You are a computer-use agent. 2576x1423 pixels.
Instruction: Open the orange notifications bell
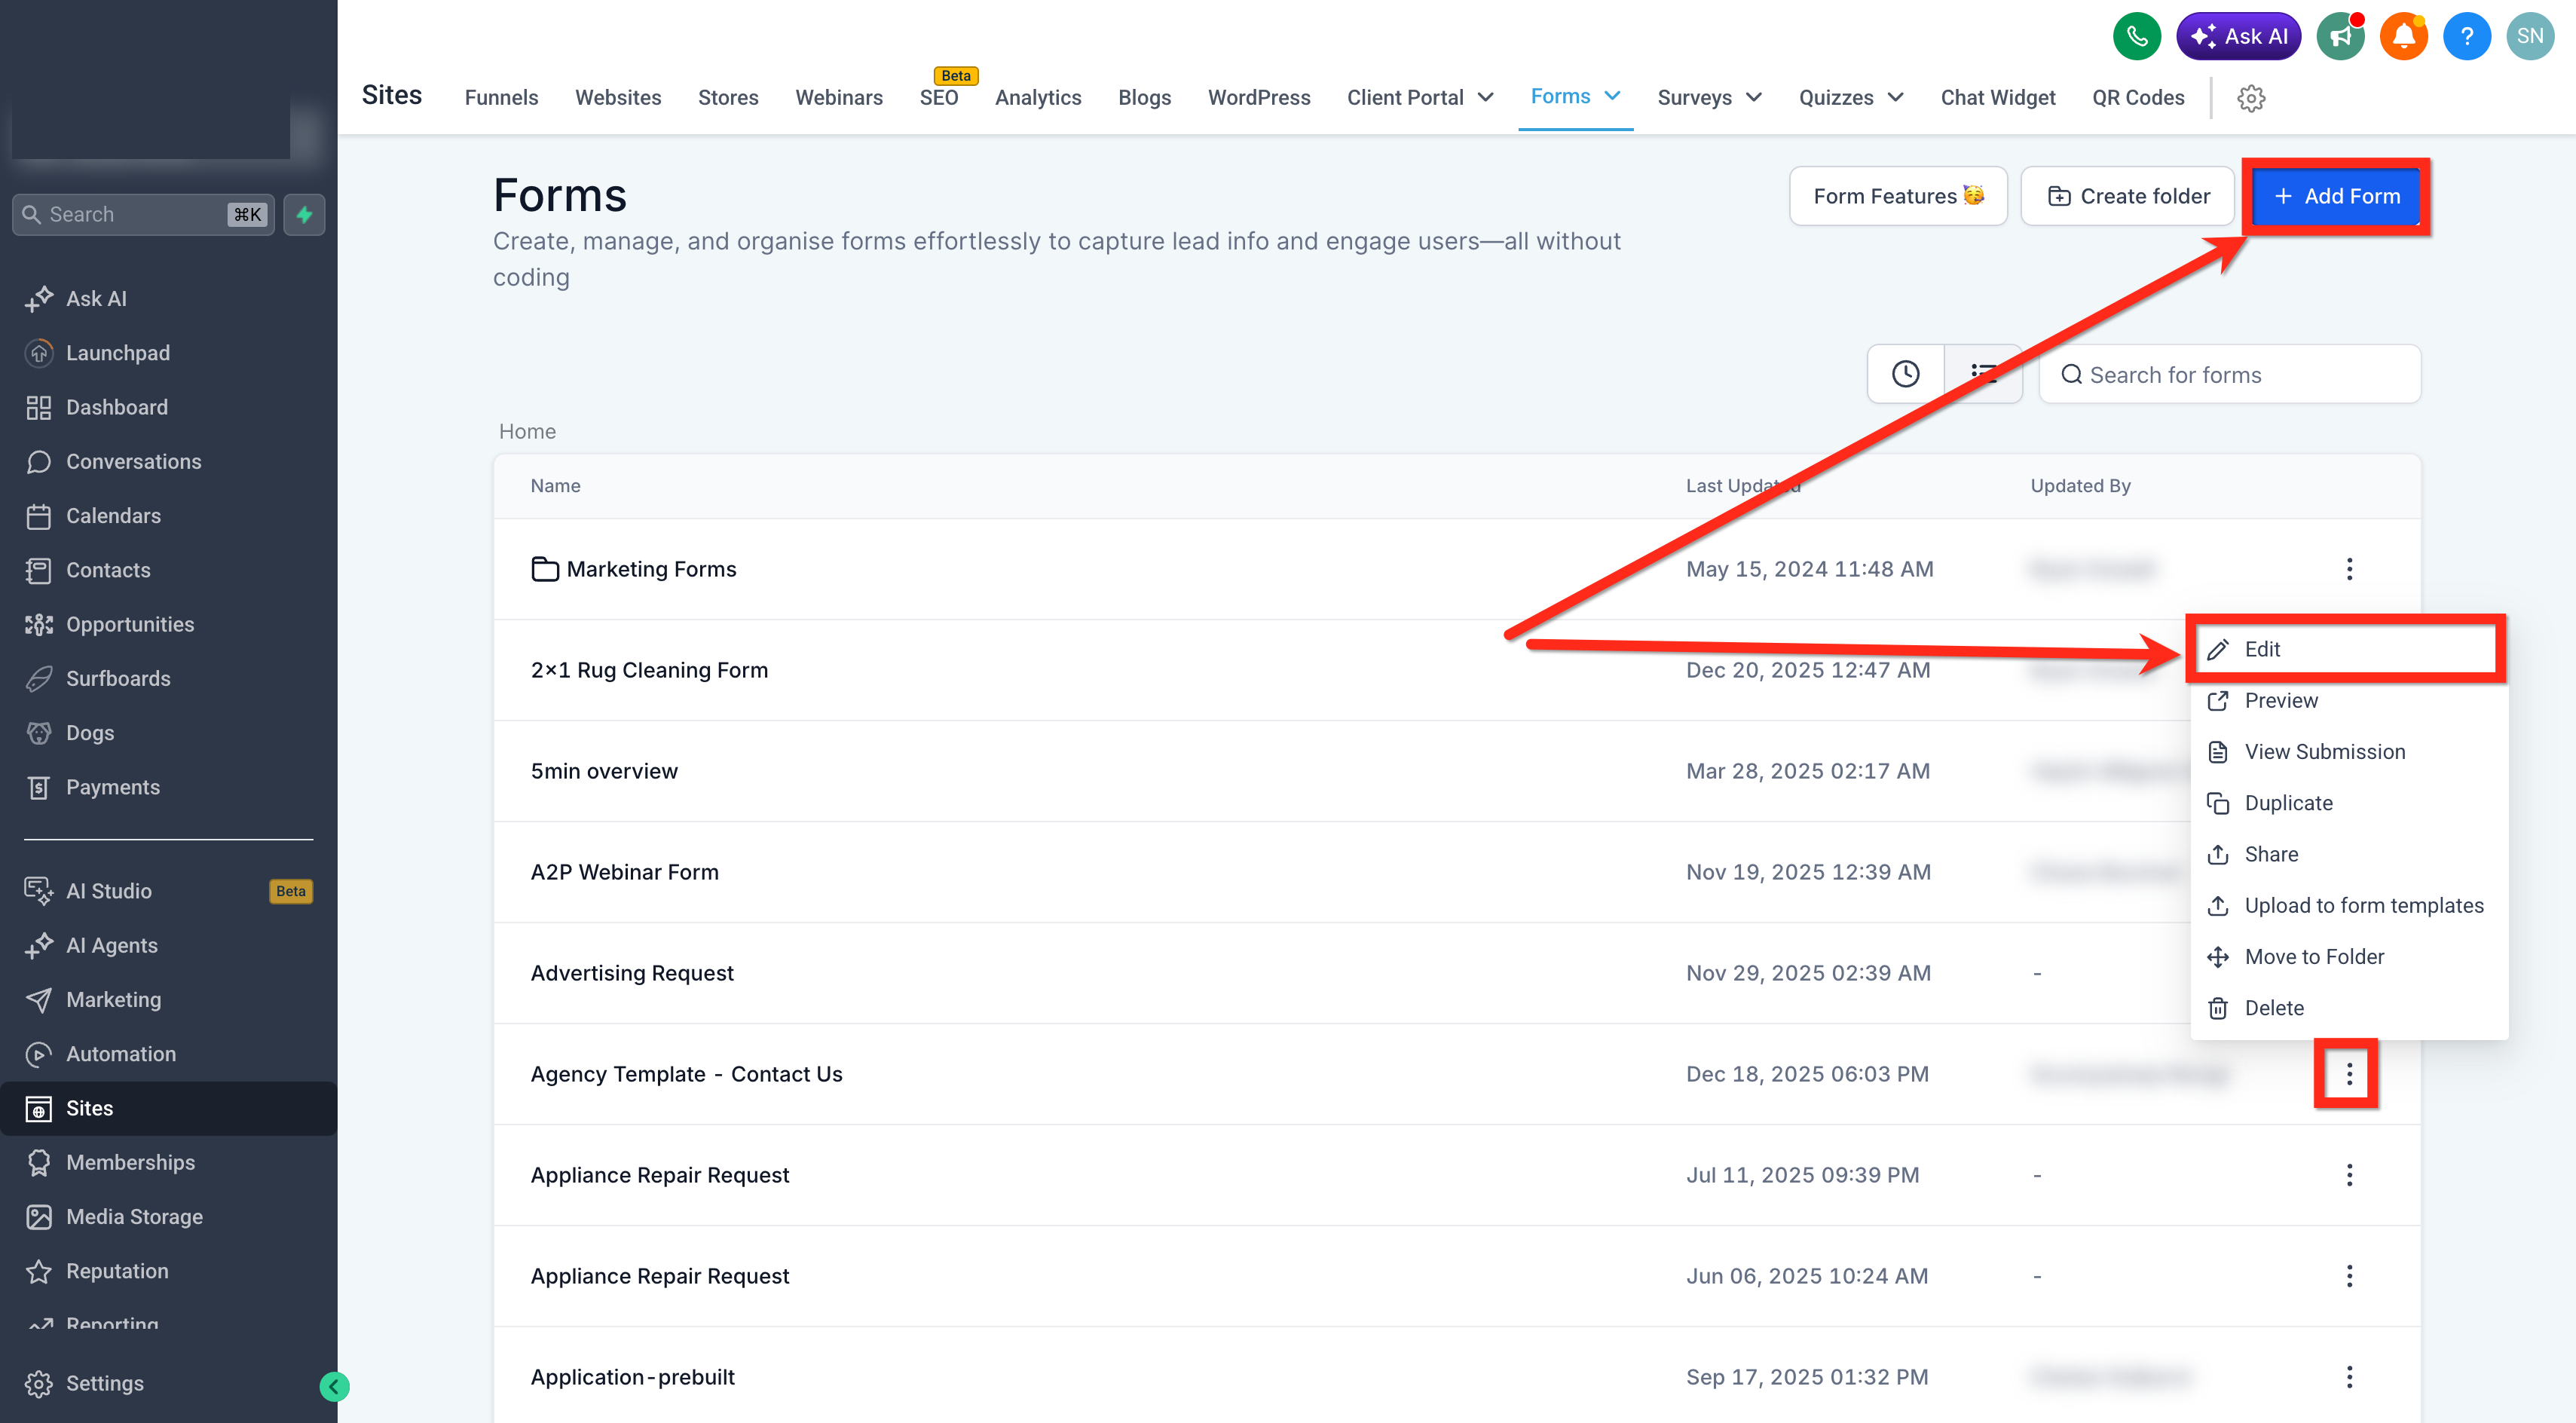pyautogui.click(x=2403, y=37)
